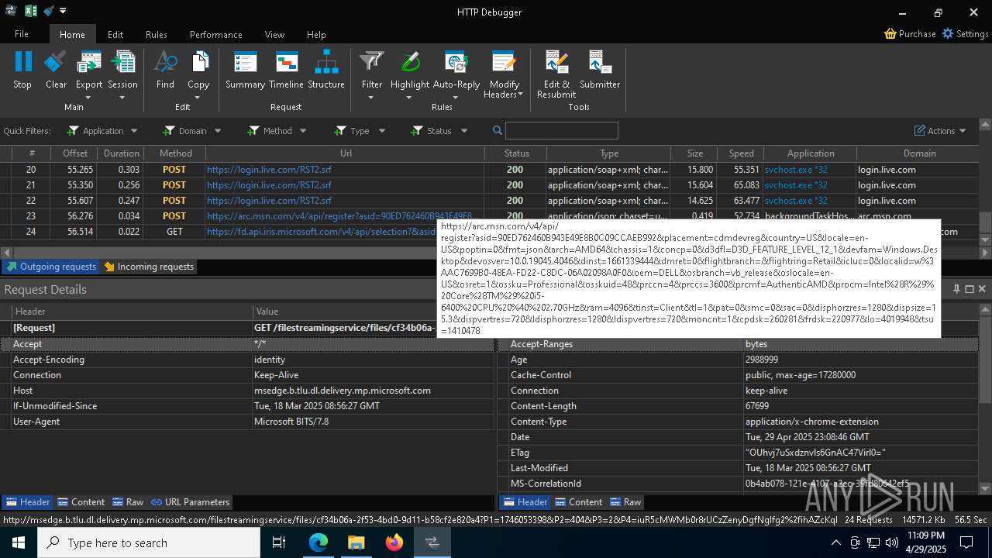Open response Raw tab
This screenshot has width=992, height=558.
(x=625, y=502)
